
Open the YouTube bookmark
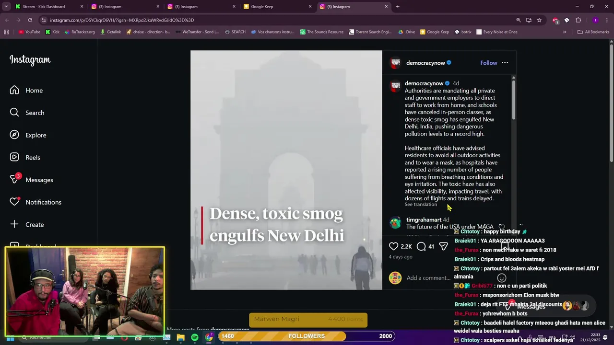[29, 32]
